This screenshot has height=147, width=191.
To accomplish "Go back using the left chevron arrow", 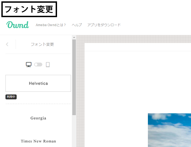I will (x=7, y=44).
